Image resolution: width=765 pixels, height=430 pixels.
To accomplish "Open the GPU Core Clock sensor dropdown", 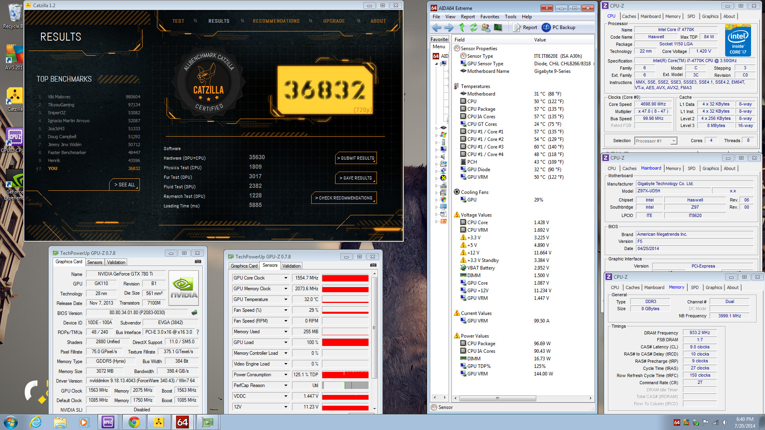I will click(285, 278).
